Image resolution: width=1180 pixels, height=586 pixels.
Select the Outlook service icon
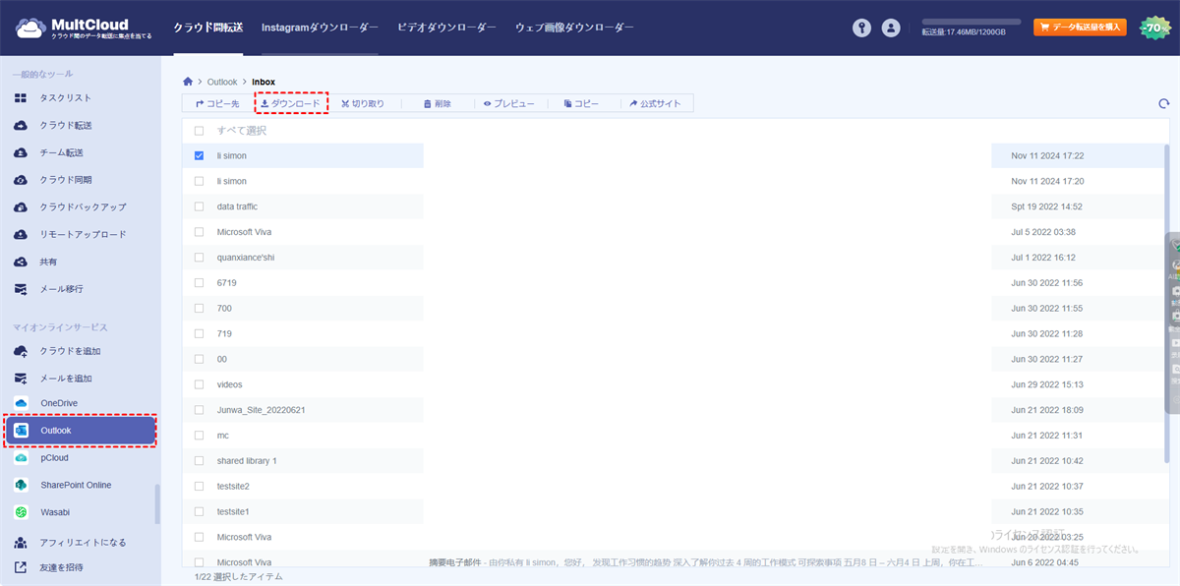[21, 431]
